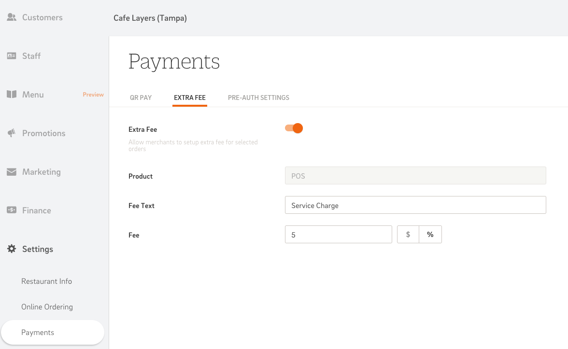Screen dimensions: 568x349
Task: Select Payments in the Settings submenu
Action: (x=53, y=332)
